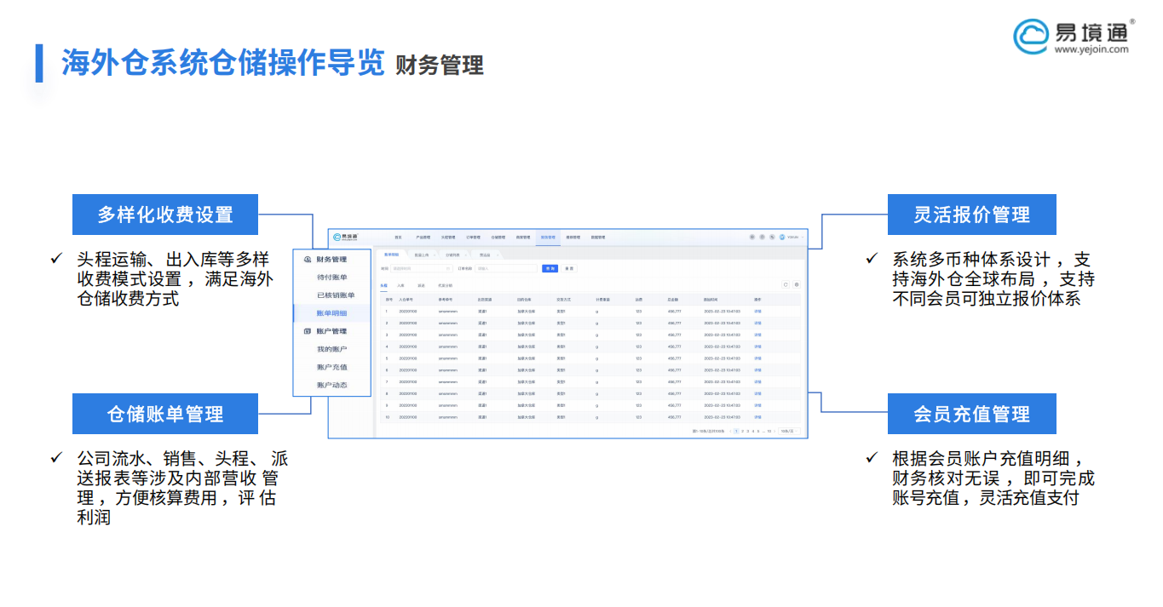Click the calendar icon inside the 时间 field

[447, 269]
